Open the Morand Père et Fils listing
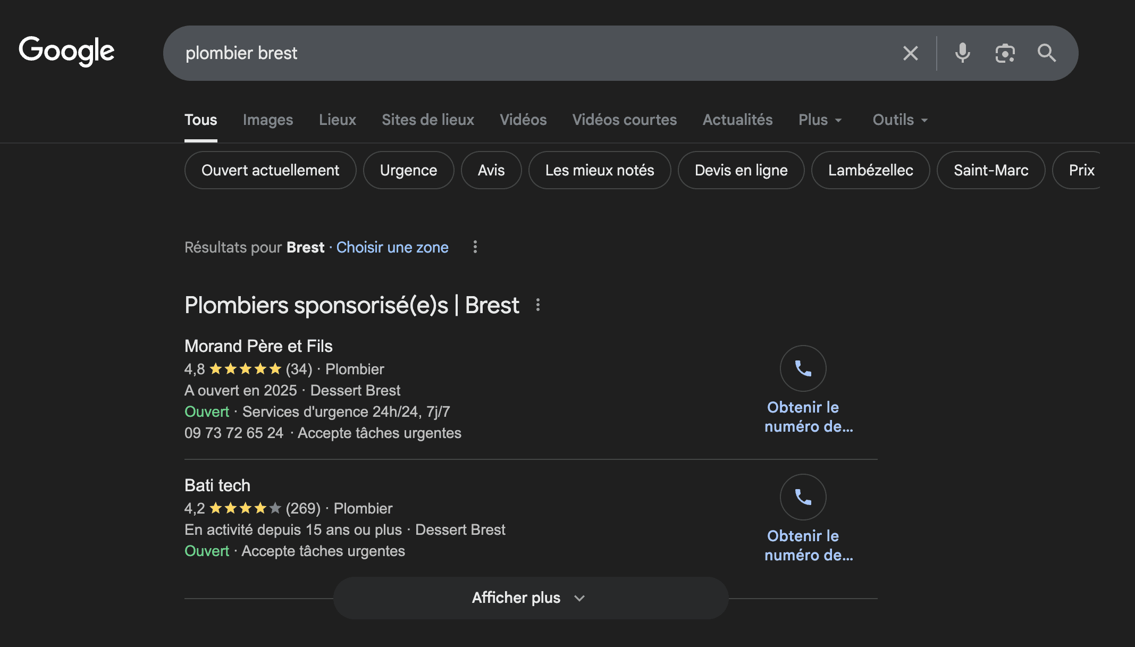Image resolution: width=1135 pixels, height=647 pixels. [258, 346]
